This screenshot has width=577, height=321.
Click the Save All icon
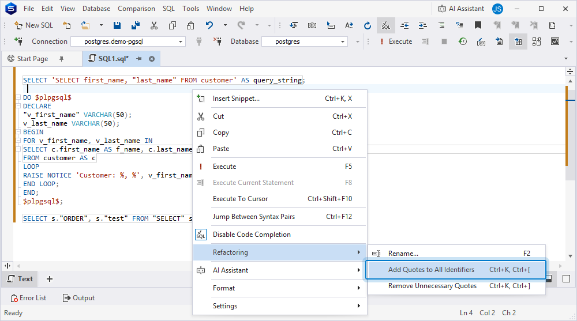coord(136,25)
